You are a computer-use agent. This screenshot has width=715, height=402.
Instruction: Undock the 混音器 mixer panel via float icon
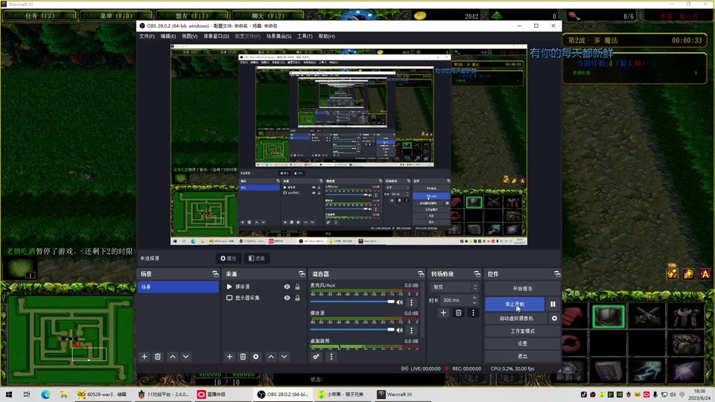(x=420, y=274)
